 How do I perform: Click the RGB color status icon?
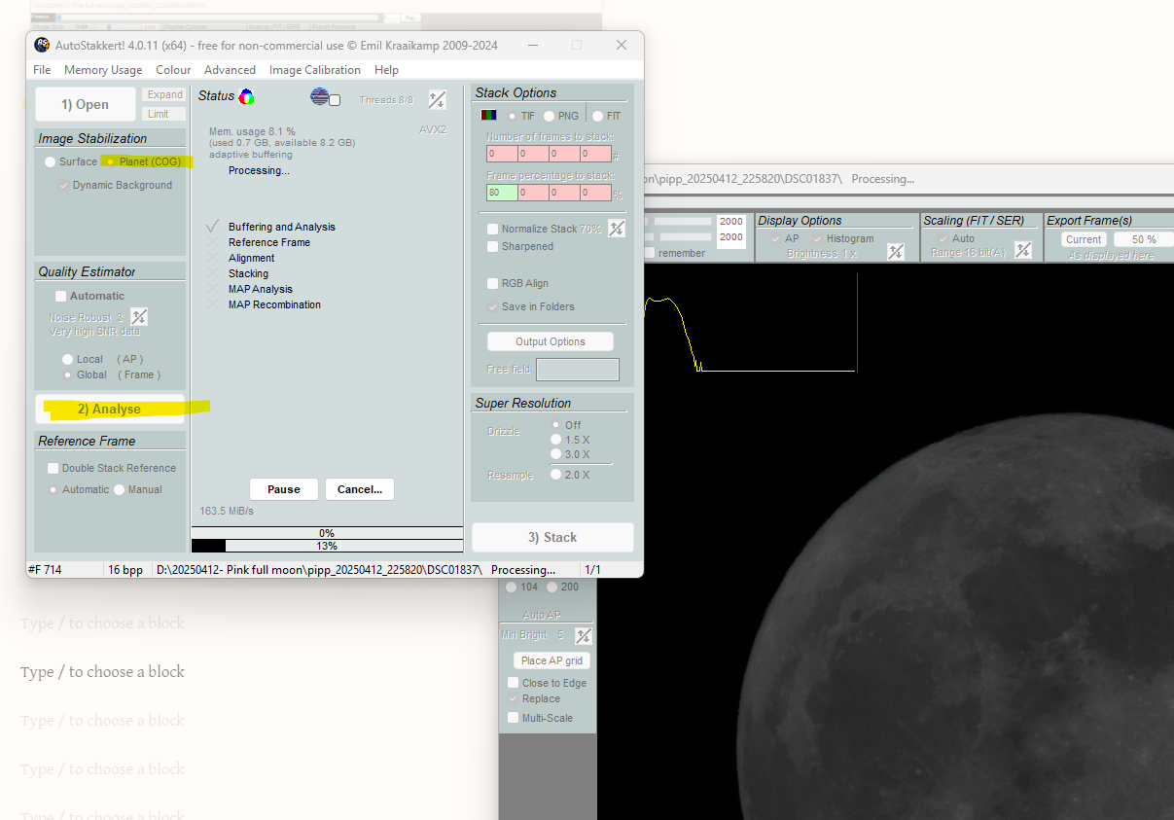click(245, 95)
